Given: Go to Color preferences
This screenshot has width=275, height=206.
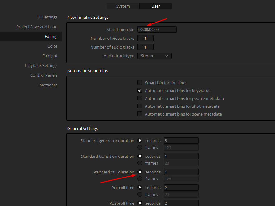Looking at the screenshot, I should coord(52,46).
